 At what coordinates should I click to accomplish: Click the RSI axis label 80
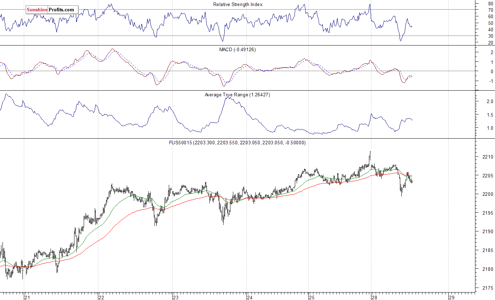tap(490, 3)
